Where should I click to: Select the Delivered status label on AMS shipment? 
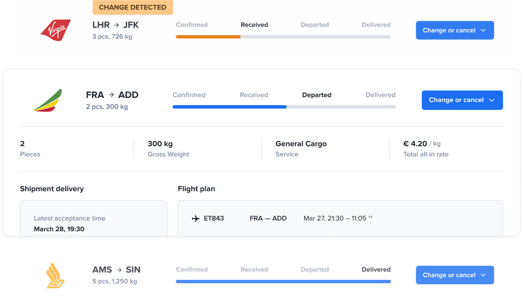click(x=376, y=269)
